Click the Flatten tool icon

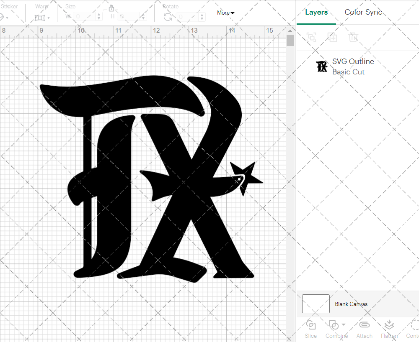click(x=389, y=325)
